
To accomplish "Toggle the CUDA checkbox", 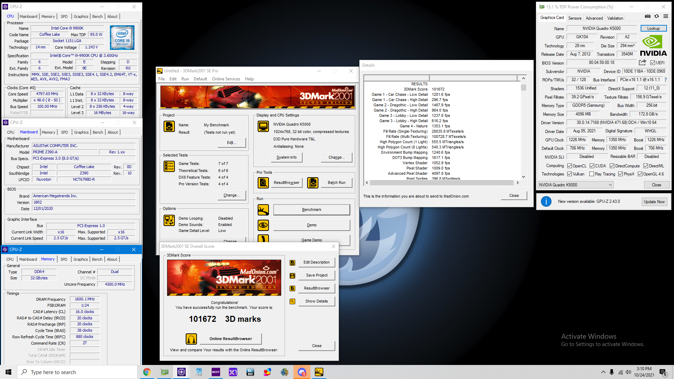I will (592, 166).
